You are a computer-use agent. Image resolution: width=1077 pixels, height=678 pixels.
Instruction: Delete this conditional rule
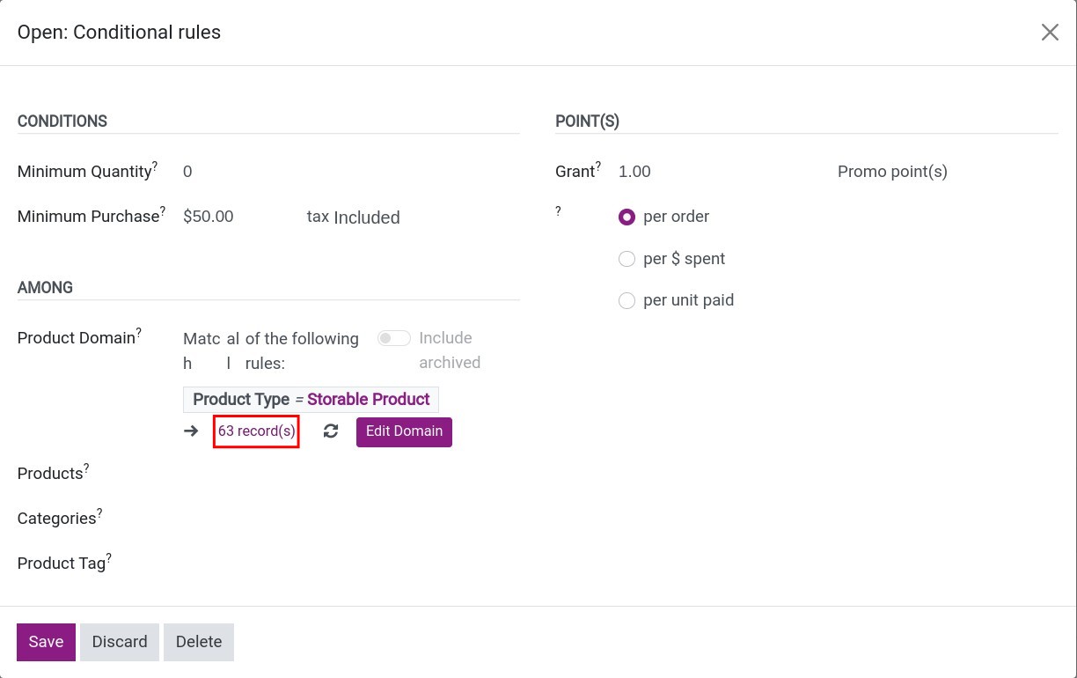(x=198, y=642)
